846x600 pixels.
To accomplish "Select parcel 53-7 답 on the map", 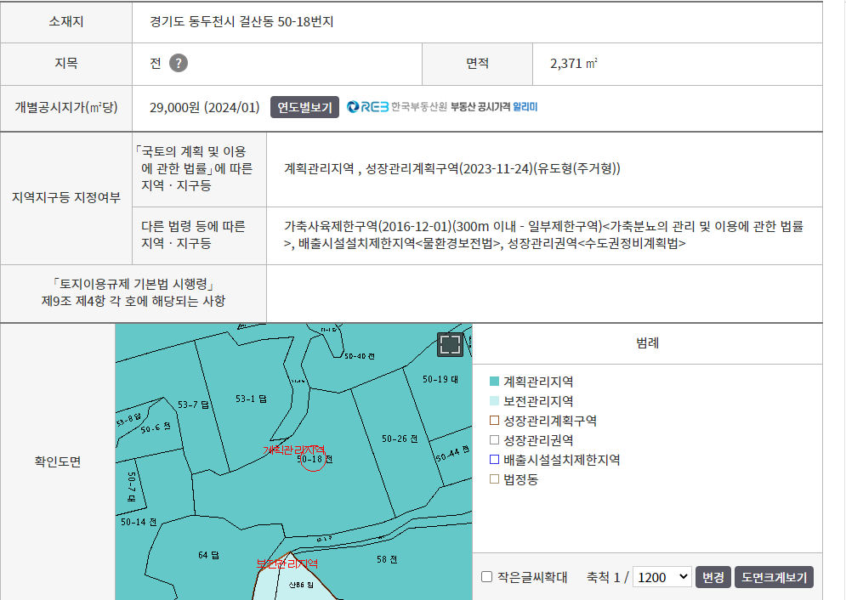I will (x=193, y=405).
